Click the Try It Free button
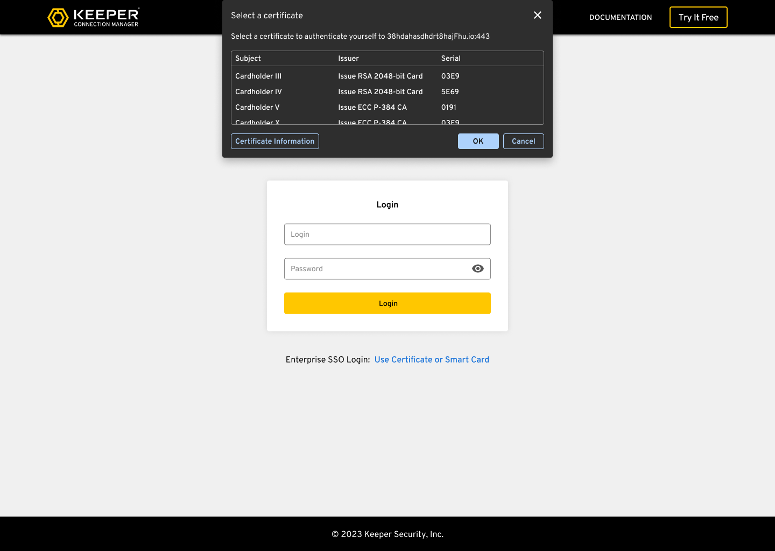Screen dimensions: 775x551 pyautogui.click(x=698, y=17)
